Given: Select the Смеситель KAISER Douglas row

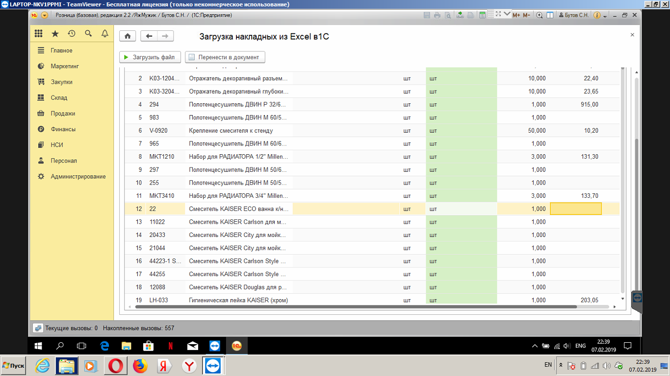Looking at the screenshot, I should click(371, 287).
